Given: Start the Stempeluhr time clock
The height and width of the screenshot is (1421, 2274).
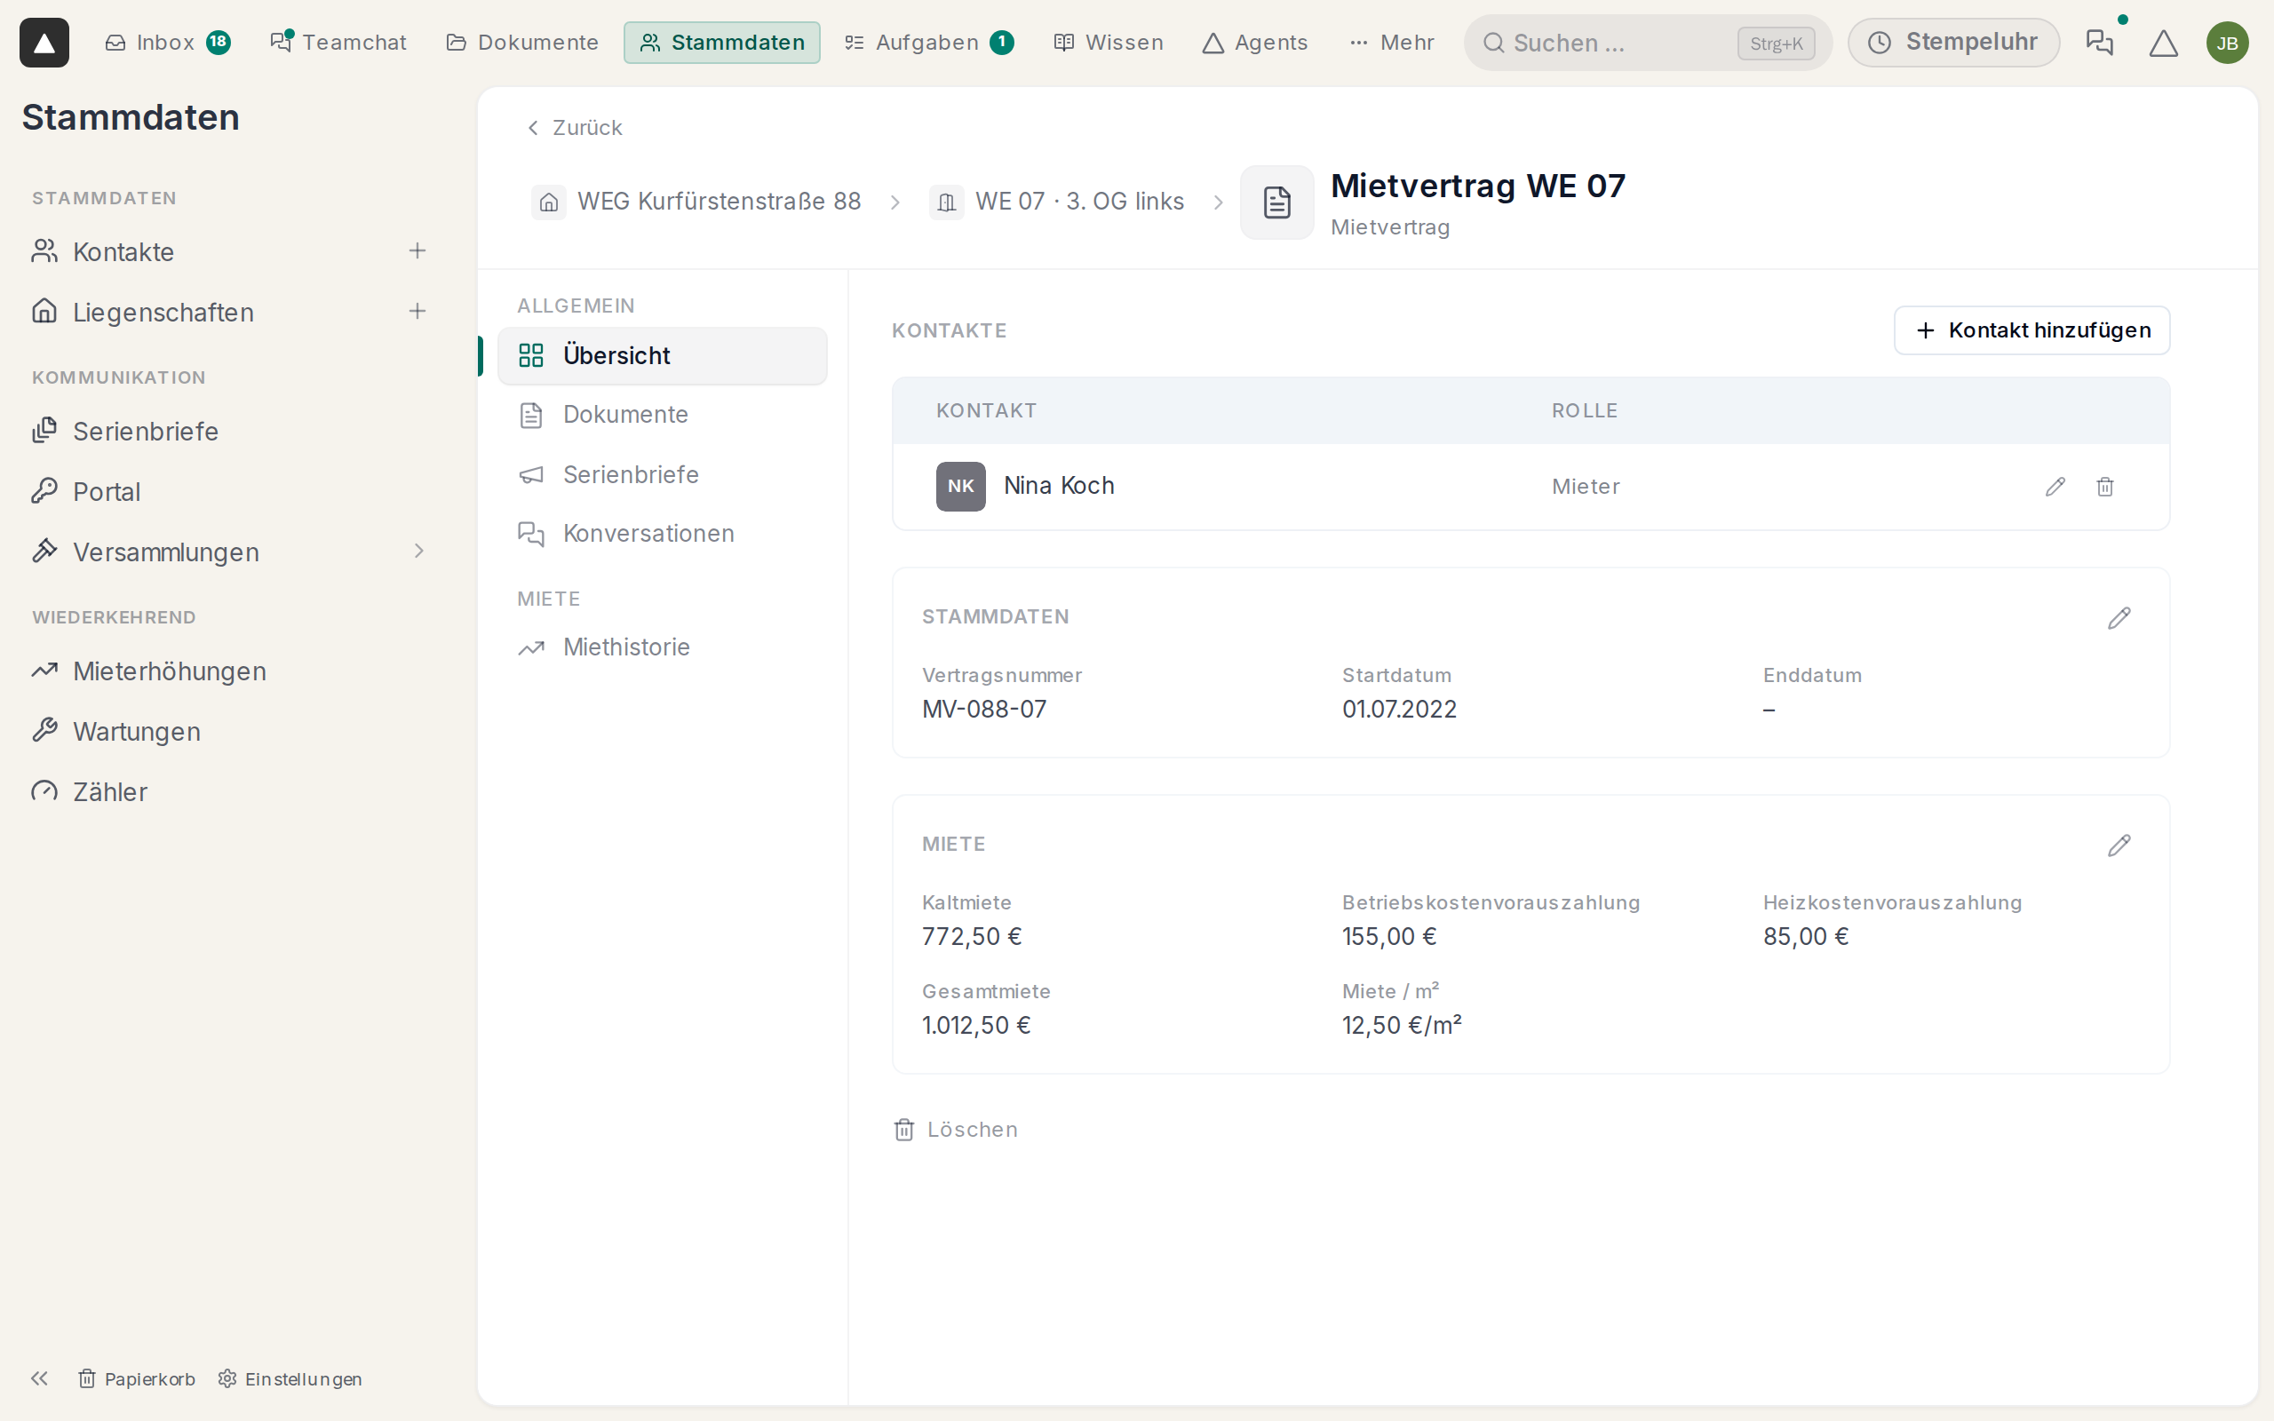Looking at the screenshot, I should click(1952, 43).
